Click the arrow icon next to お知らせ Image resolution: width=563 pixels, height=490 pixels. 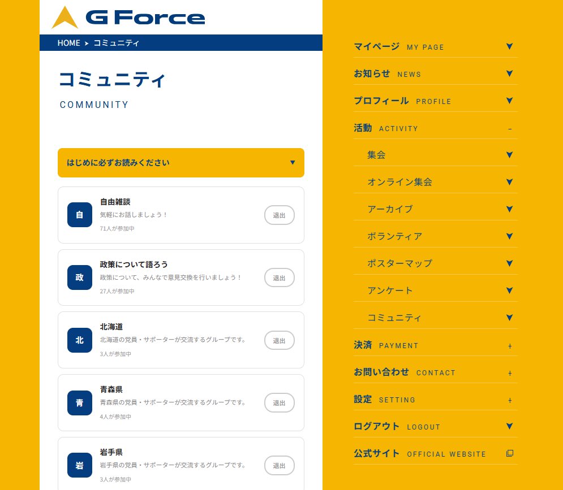(x=509, y=73)
